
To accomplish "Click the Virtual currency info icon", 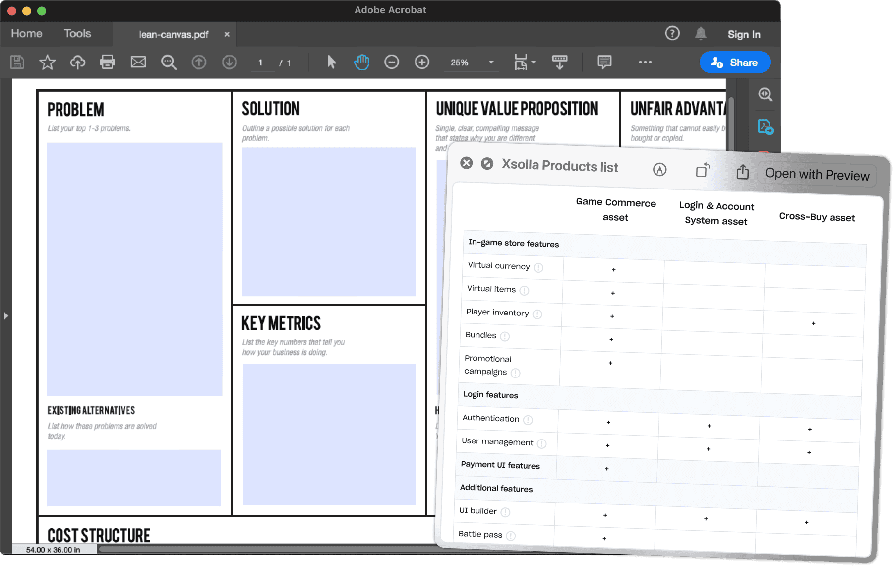I will click(x=538, y=267).
